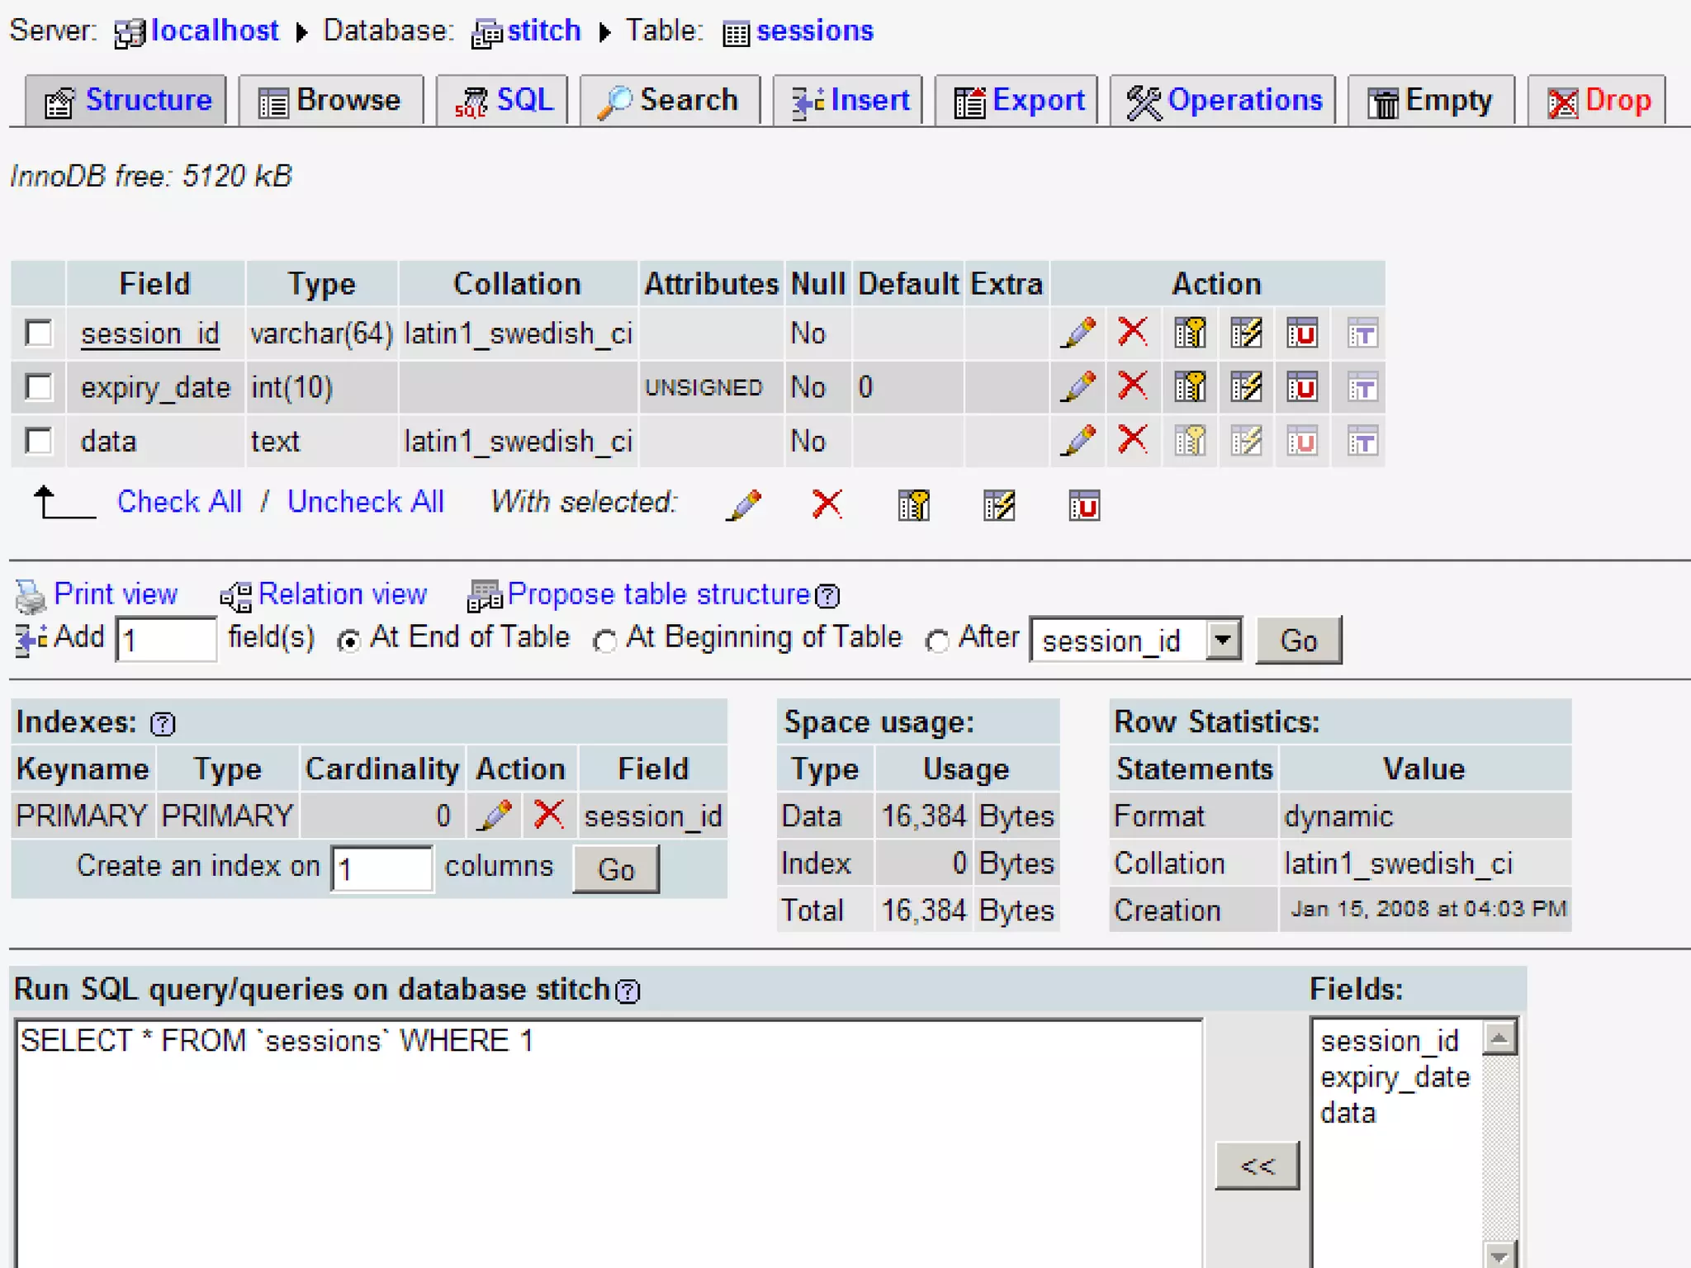The height and width of the screenshot is (1268, 1691).
Task: Tick the checkbox for the data field
Action: click(39, 441)
